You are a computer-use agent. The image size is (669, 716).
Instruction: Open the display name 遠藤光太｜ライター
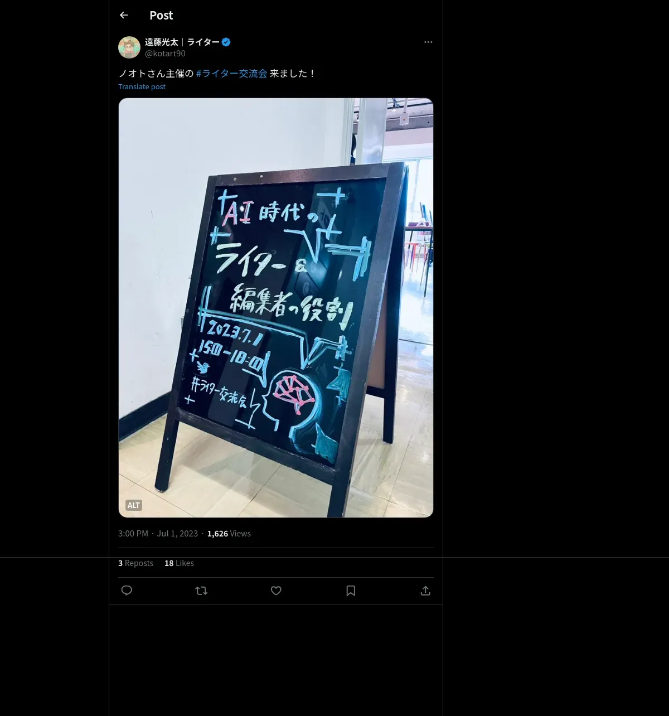[182, 42]
